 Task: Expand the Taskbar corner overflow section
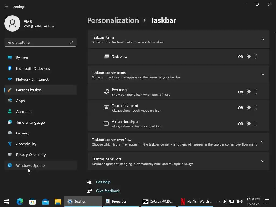coord(263,142)
